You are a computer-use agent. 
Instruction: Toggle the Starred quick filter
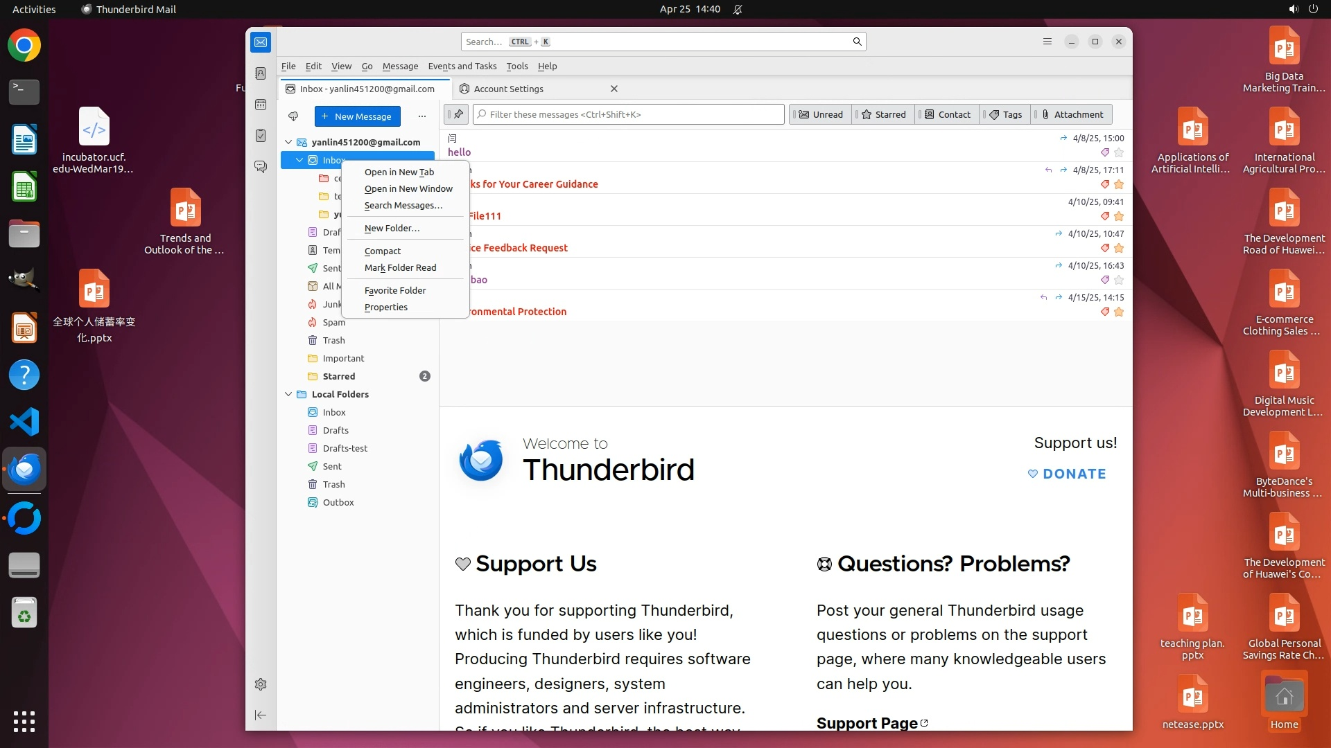point(883,114)
